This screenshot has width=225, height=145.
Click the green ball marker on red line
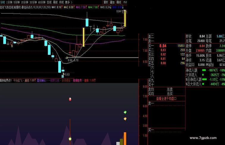[x=70, y=139]
